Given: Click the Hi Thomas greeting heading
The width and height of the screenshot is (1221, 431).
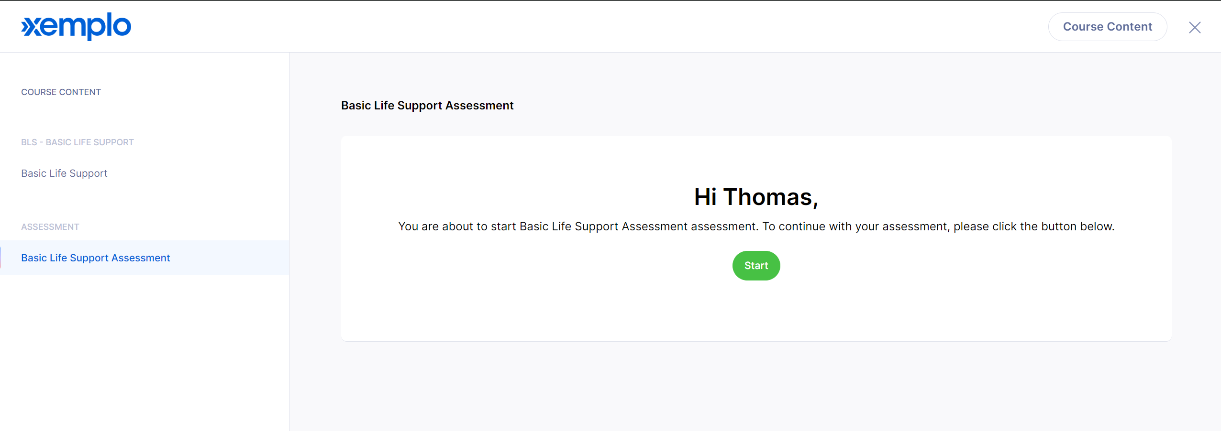Looking at the screenshot, I should tap(756, 197).
